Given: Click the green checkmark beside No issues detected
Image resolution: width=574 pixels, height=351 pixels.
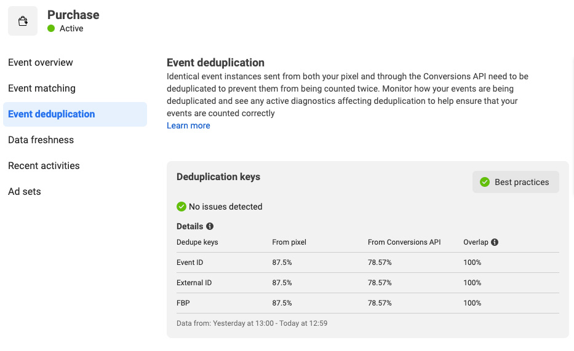Looking at the screenshot, I should coord(181,207).
